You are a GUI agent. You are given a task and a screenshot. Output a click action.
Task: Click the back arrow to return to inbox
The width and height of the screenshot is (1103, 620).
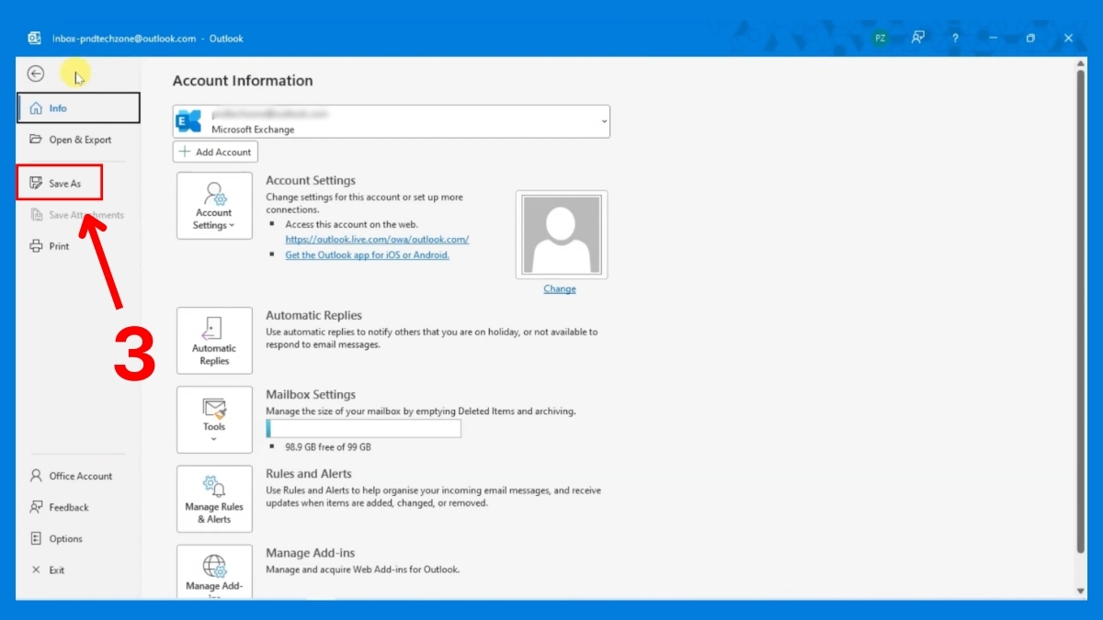tap(36, 74)
